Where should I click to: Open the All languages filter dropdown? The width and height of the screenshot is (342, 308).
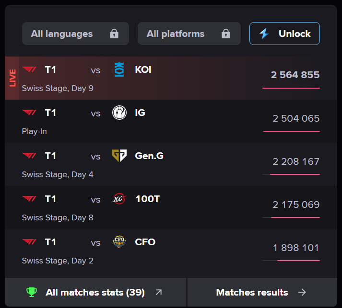tap(75, 34)
